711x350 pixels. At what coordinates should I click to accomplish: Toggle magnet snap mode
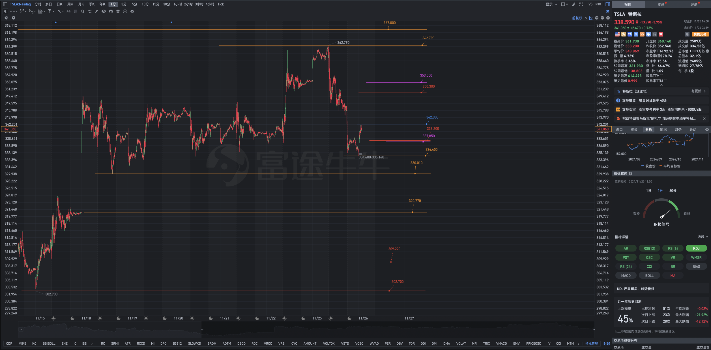tap(111, 11)
